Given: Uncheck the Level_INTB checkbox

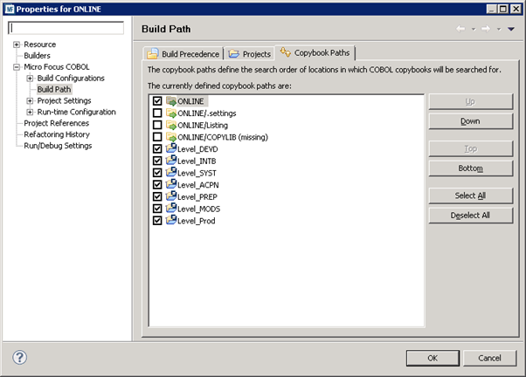Looking at the screenshot, I should [x=157, y=161].
